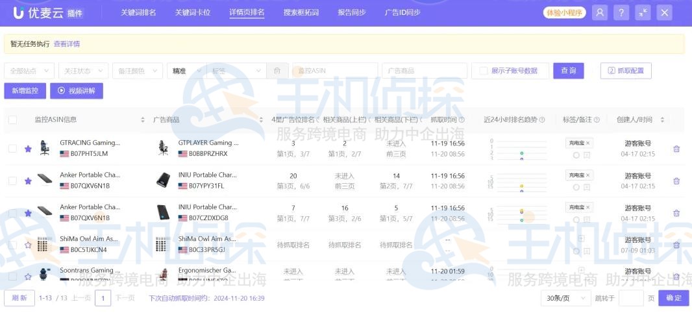Delete the GTRACING Gaming monitor row

(676, 149)
